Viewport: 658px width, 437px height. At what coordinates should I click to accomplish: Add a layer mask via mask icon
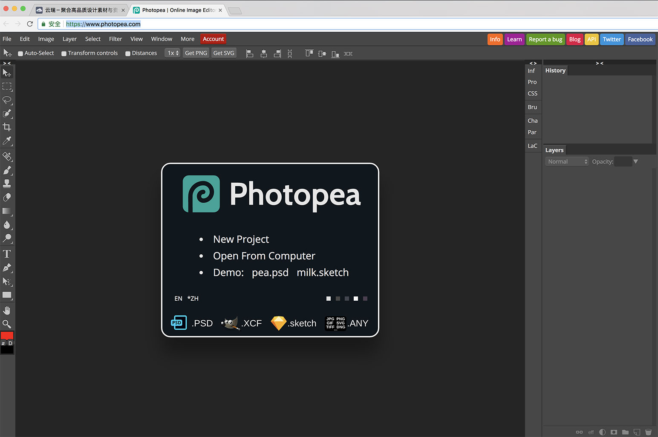(614, 432)
